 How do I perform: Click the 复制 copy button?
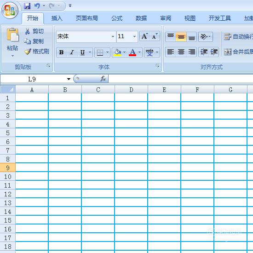[x=34, y=41]
